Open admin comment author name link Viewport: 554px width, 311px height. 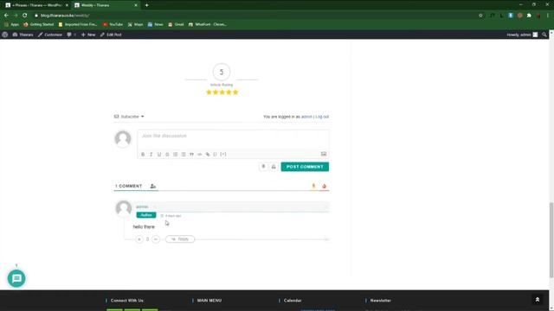(142, 207)
